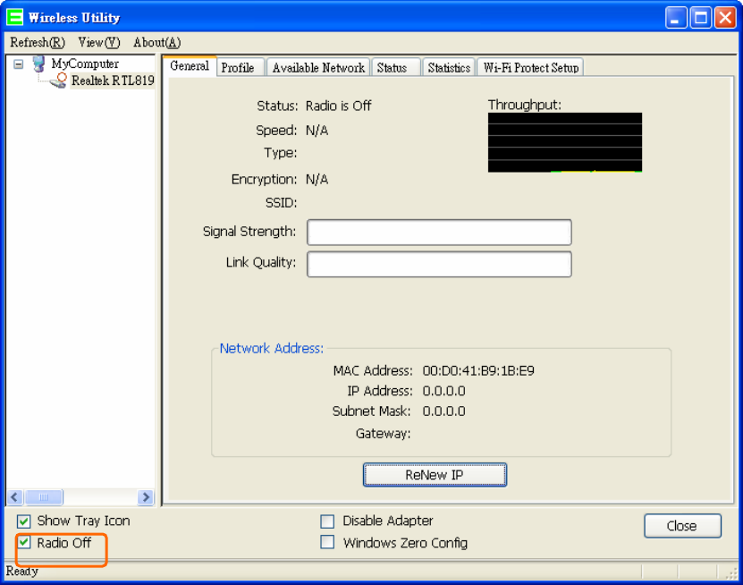Uncheck Show Tray Icon checkbox
The height and width of the screenshot is (585, 743).
[23, 521]
